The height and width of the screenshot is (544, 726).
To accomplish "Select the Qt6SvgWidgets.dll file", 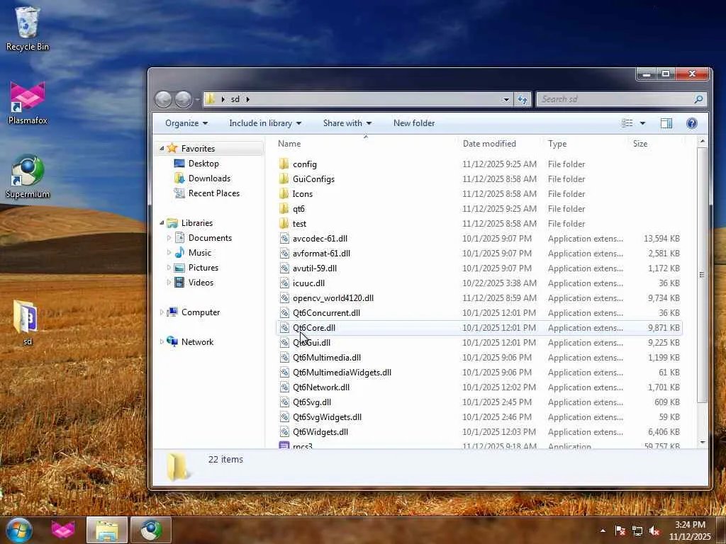I will [x=479, y=416].
